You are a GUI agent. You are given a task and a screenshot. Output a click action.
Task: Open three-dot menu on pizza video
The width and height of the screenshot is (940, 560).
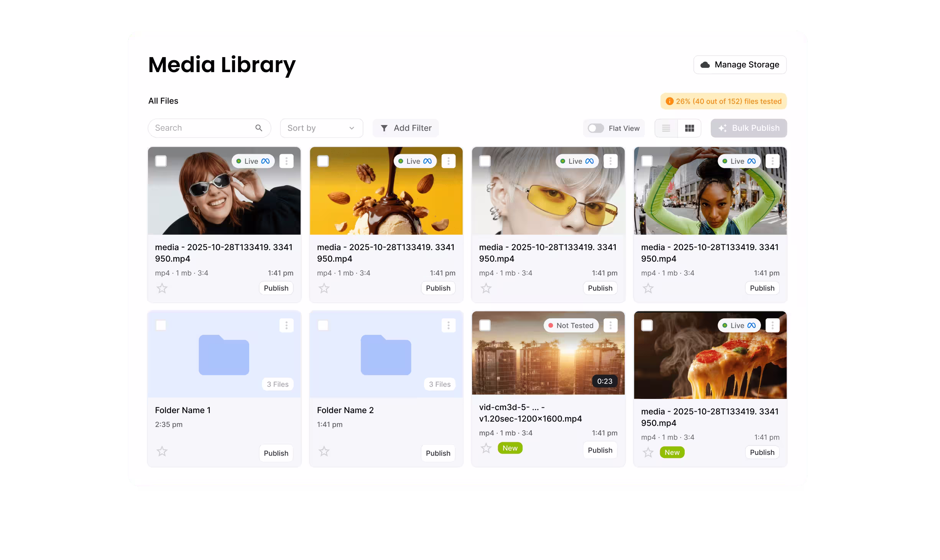[772, 325]
